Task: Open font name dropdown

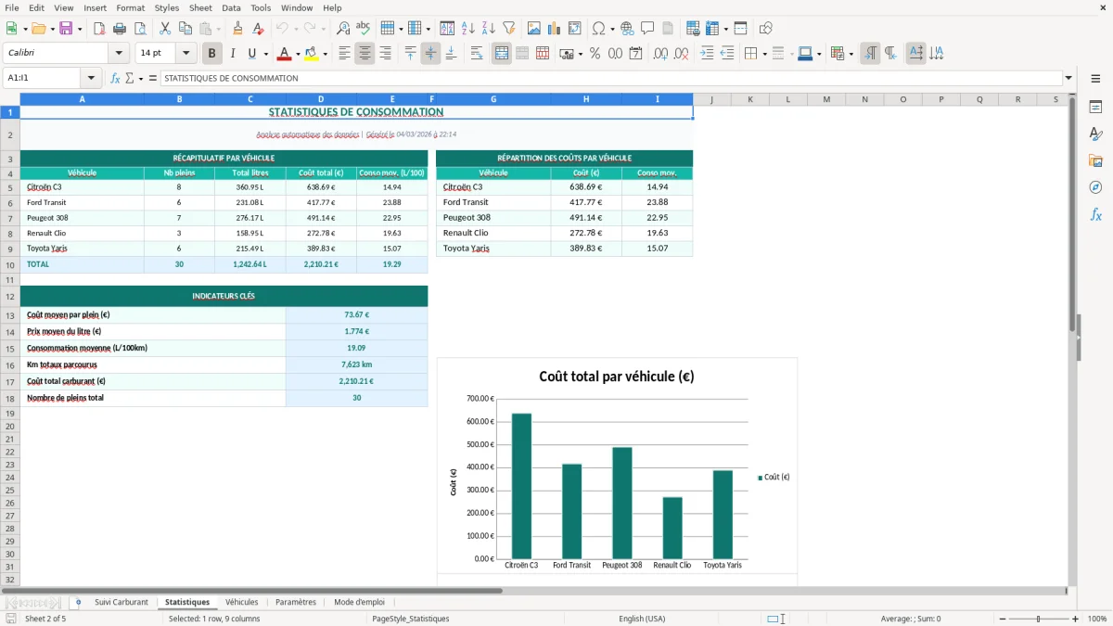Action: [119, 54]
